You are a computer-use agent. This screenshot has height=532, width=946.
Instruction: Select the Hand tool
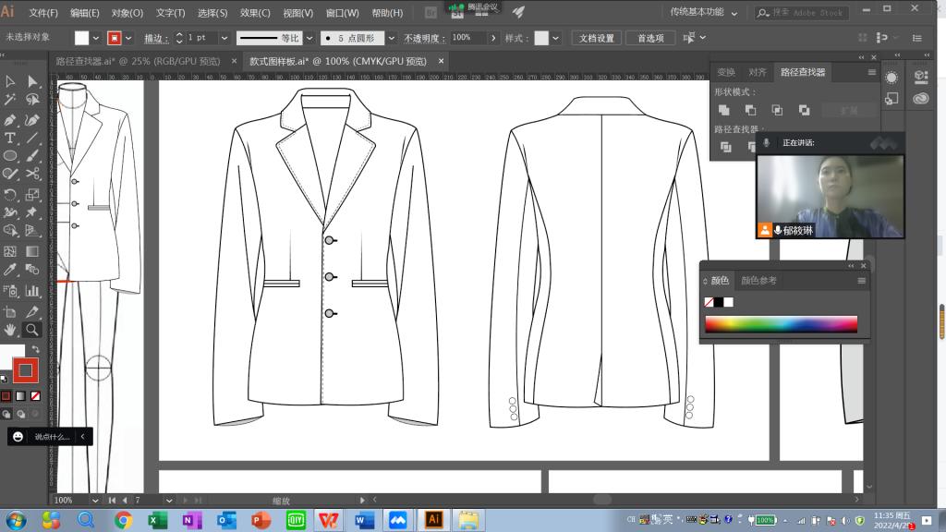[10, 330]
